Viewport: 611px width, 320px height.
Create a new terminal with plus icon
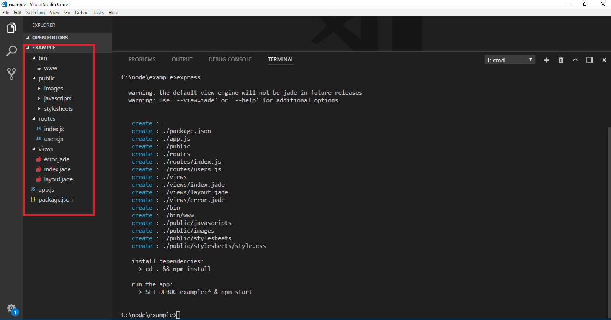pos(547,60)
